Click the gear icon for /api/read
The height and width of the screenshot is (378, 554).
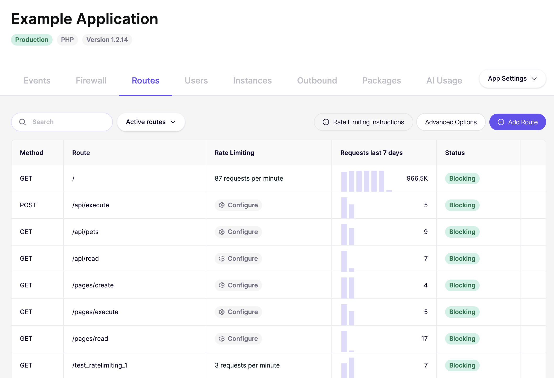222,259
